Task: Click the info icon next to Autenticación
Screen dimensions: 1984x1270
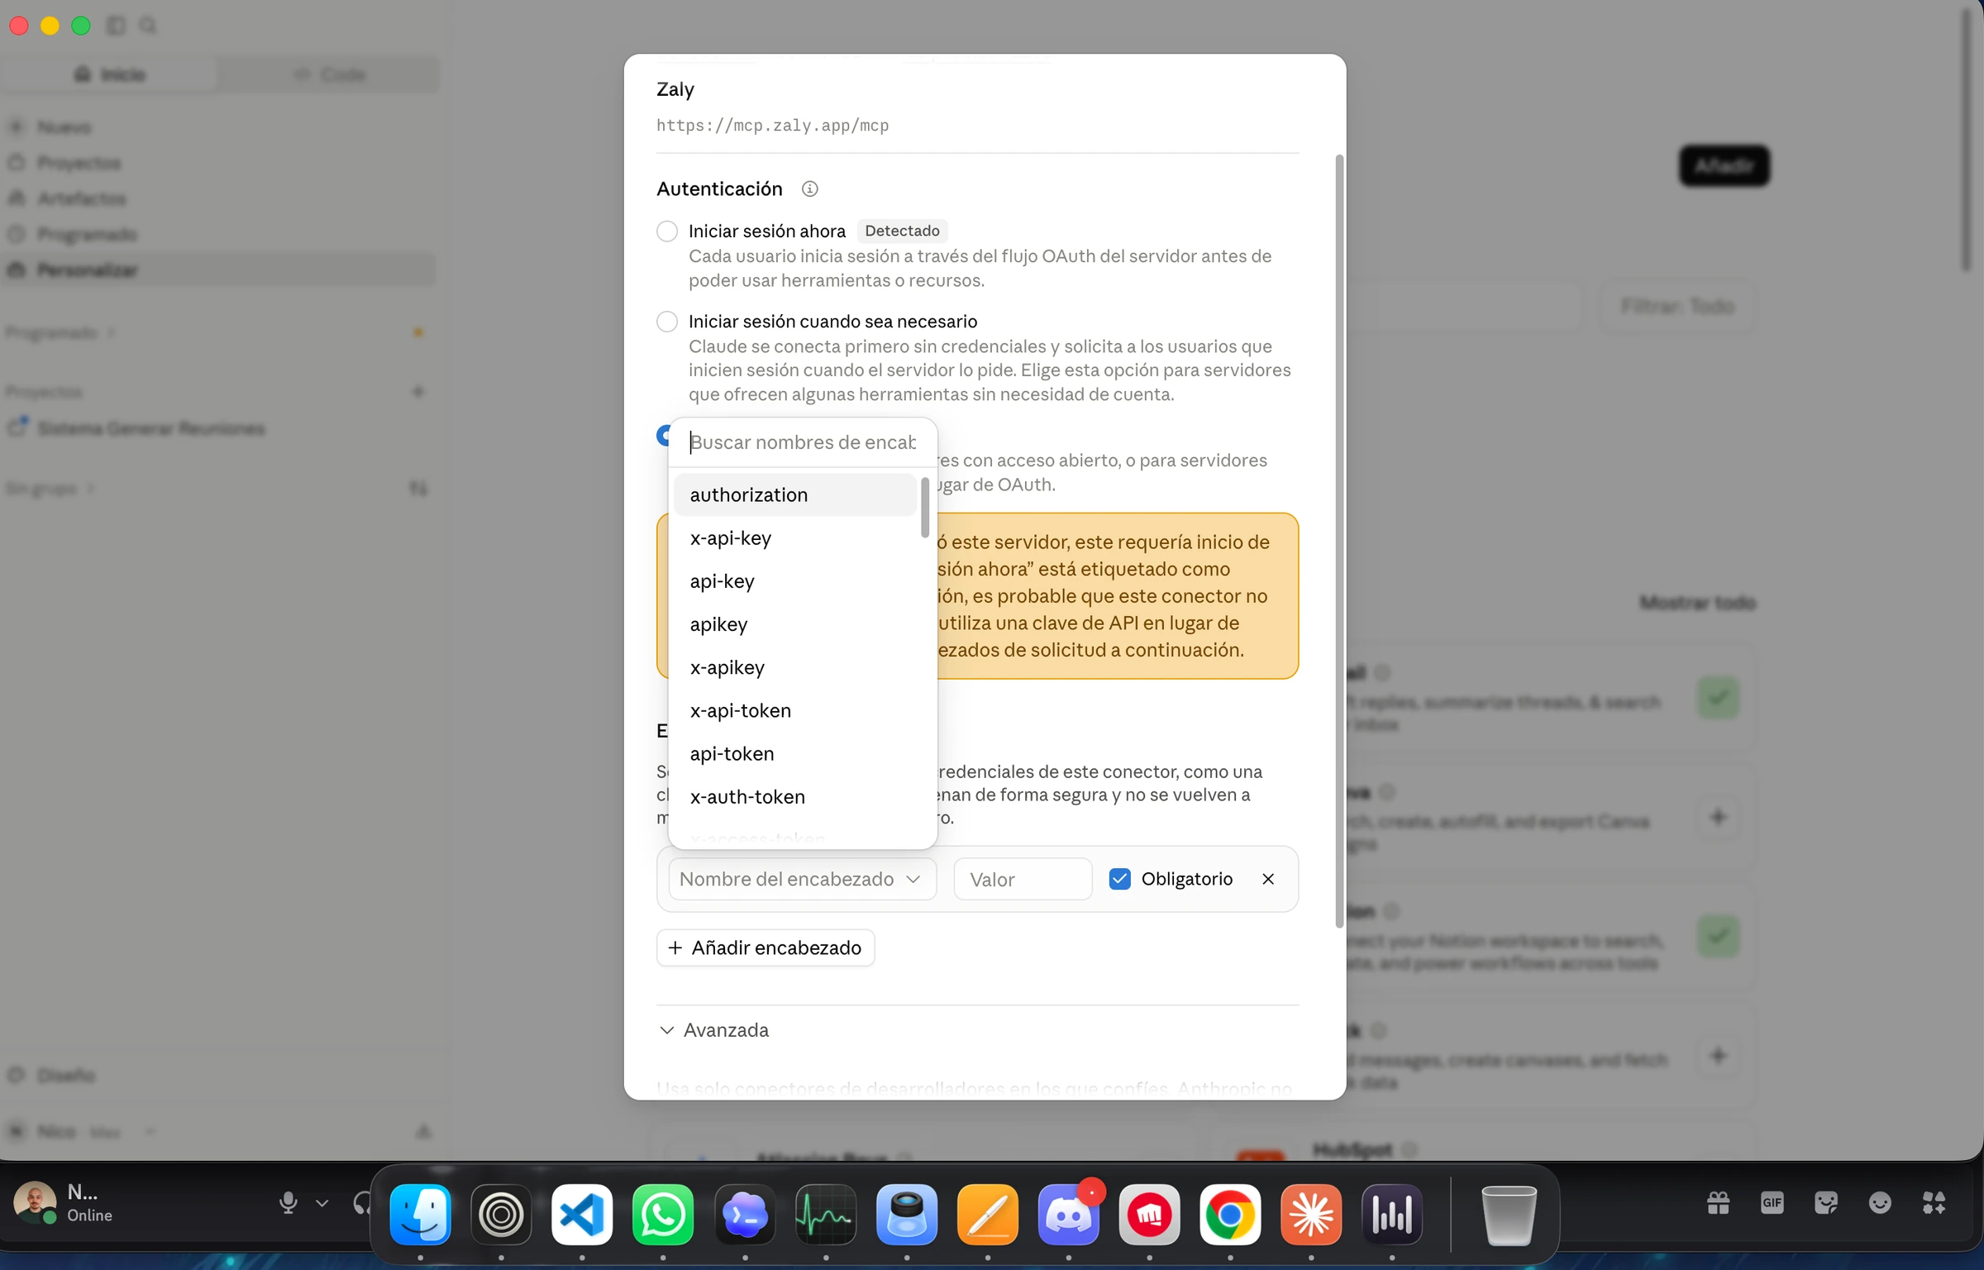Action: coord(809,189)
